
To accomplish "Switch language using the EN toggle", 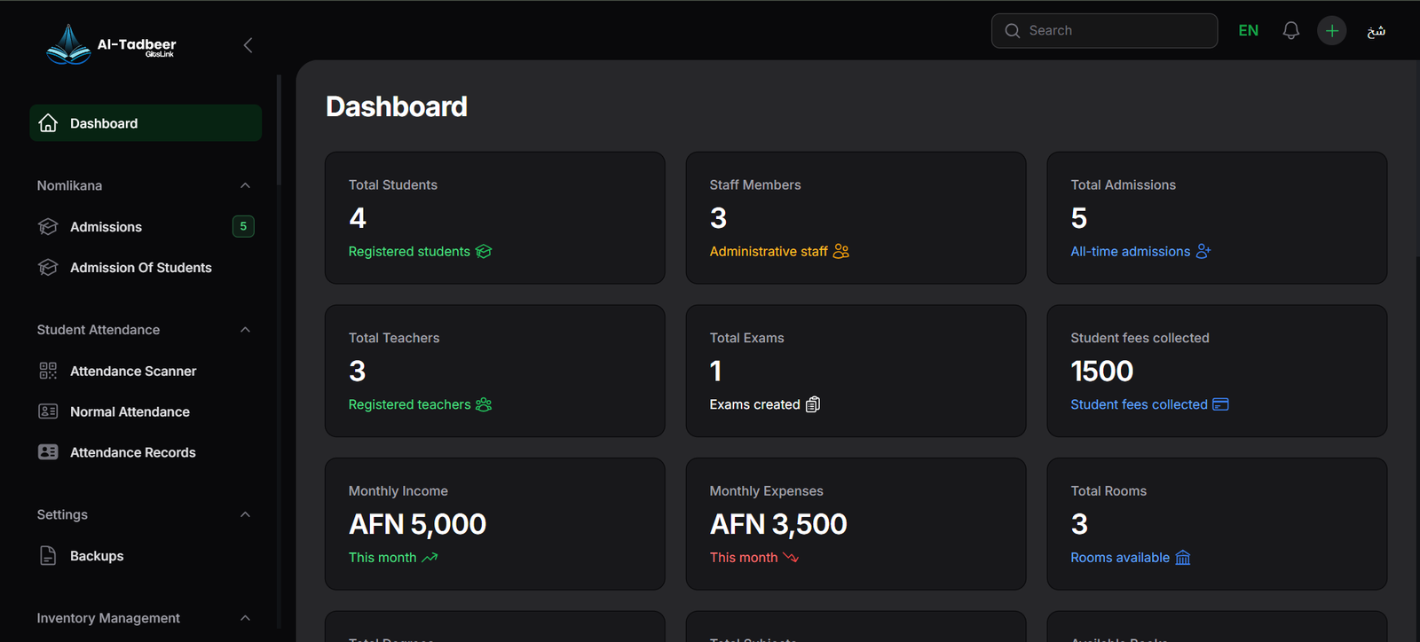I will (1248, 31).
